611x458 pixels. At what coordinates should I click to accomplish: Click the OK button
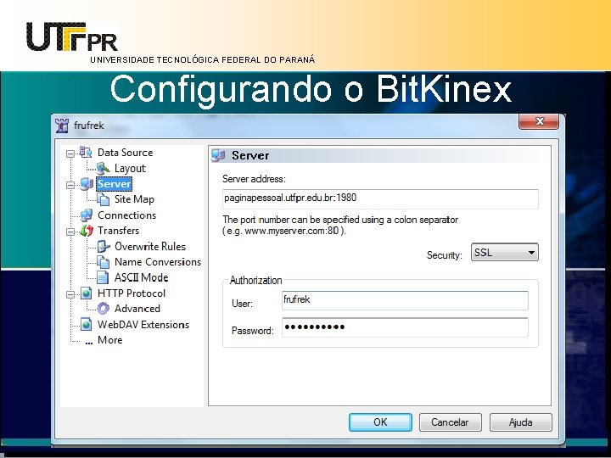tap(380, 422)
